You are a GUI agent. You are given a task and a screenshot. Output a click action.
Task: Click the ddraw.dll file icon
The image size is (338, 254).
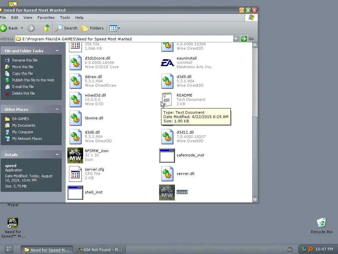tap(76, 81)
